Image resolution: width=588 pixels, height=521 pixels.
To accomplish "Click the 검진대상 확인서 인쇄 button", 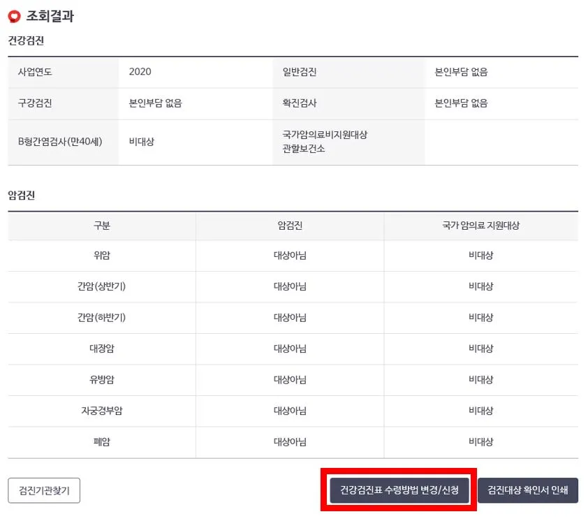I will point(529,490).
